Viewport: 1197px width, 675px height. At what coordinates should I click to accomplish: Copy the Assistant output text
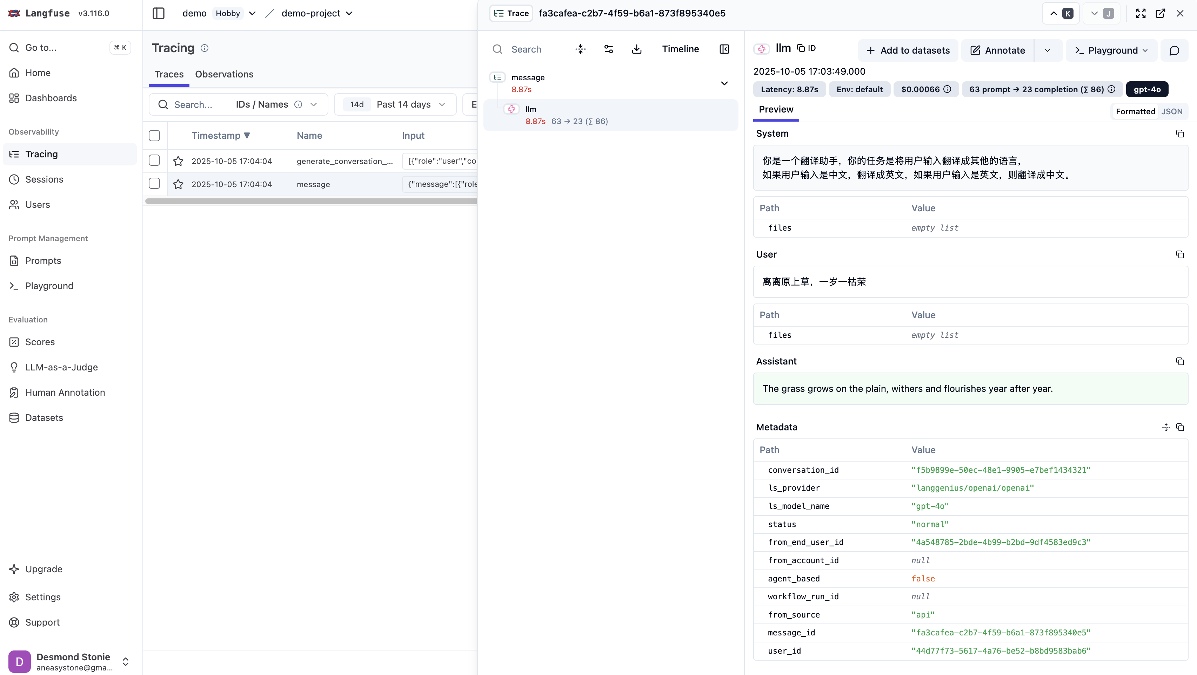(x=1180, y=361)
